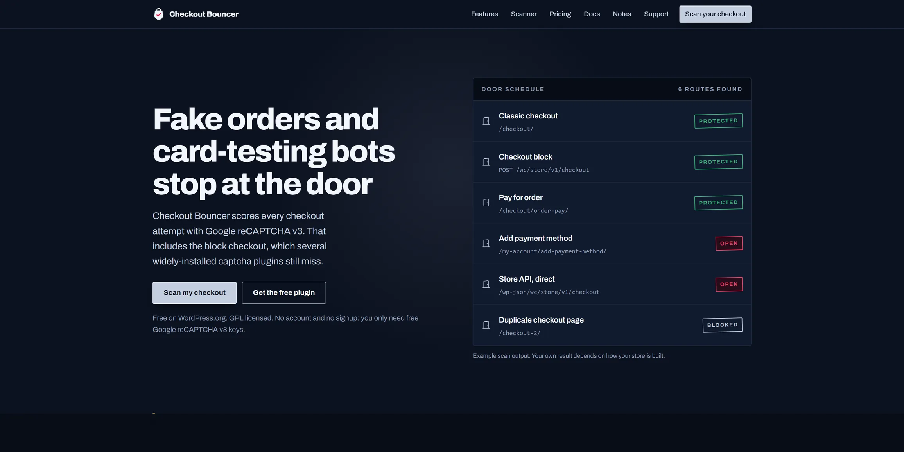Viewport: 904px width, 452px height.
Task: Open the Features nav item
Action: pyautogui.click(x=484, y=14)
